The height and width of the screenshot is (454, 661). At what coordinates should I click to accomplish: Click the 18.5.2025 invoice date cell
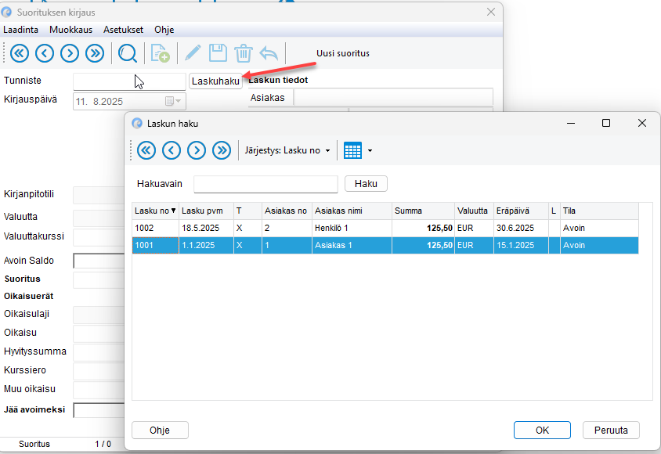(x=206, y=228)
